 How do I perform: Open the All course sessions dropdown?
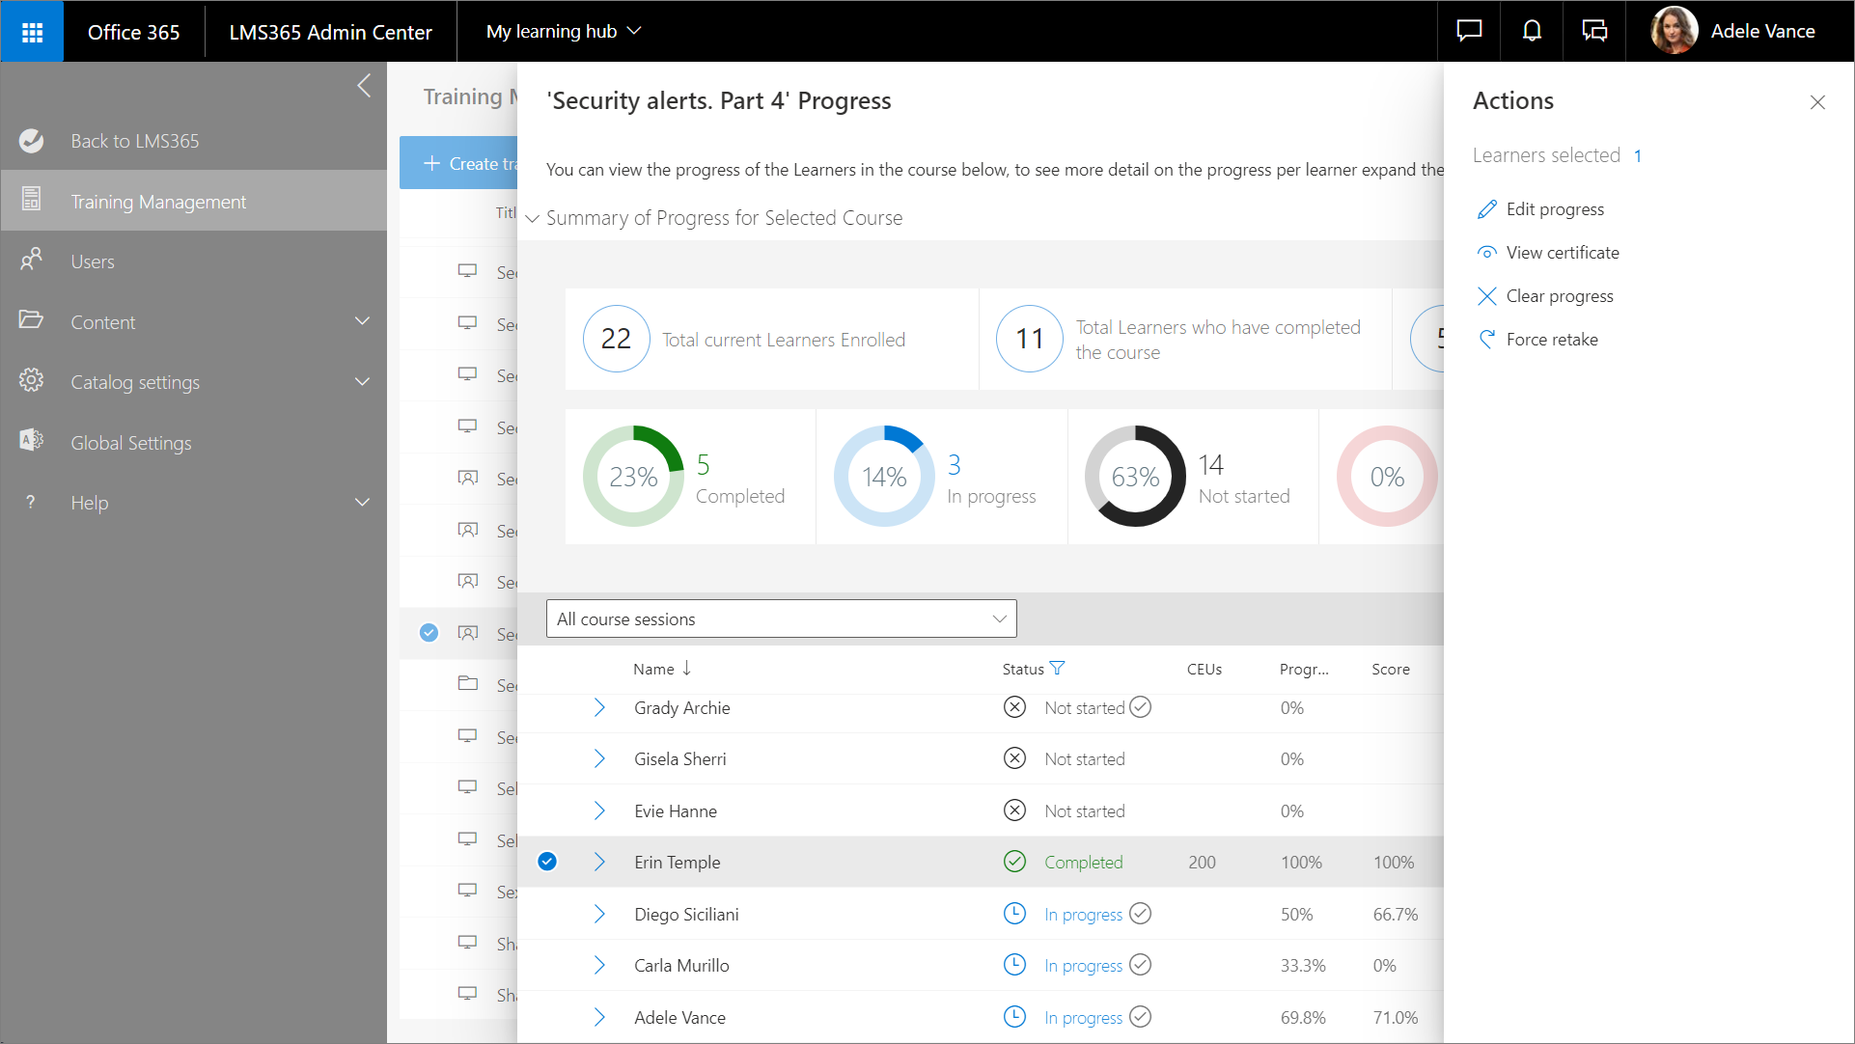(781, 618)
